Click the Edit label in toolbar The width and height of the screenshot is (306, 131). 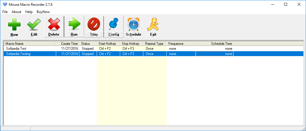34,34
